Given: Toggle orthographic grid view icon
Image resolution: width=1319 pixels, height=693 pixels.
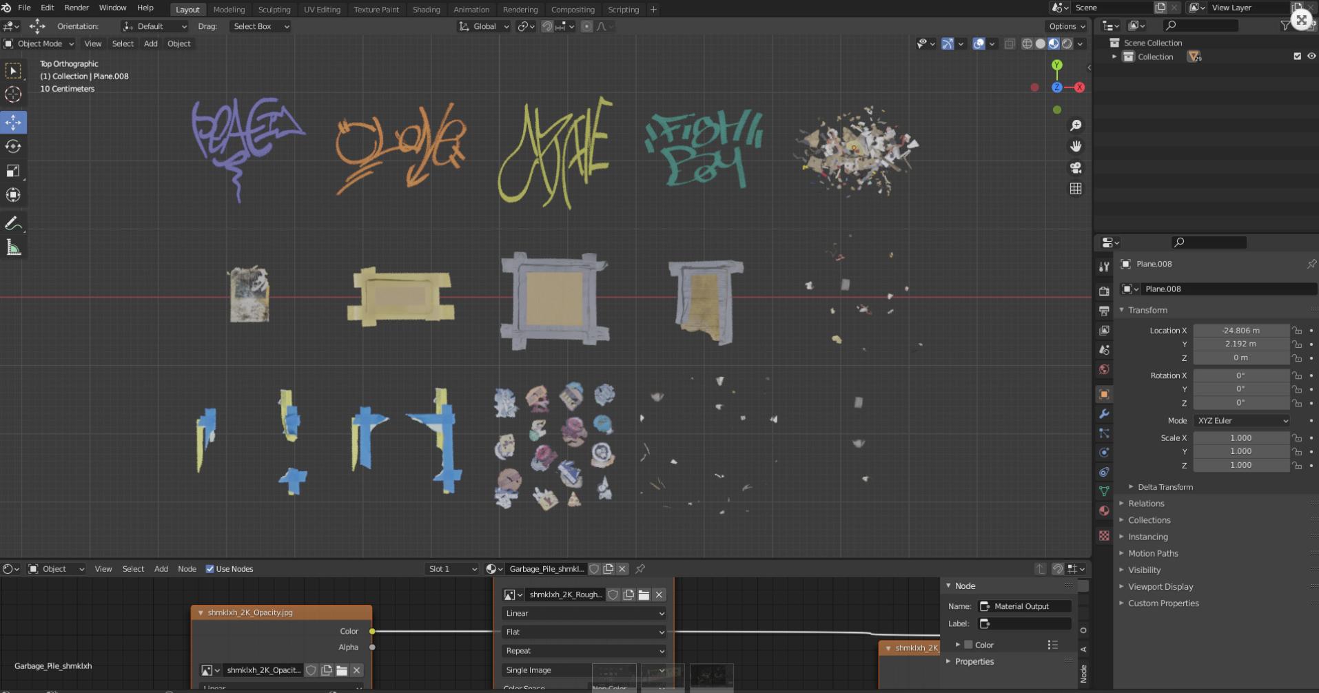Looking at the screenshot, I should click(1075, 189).
